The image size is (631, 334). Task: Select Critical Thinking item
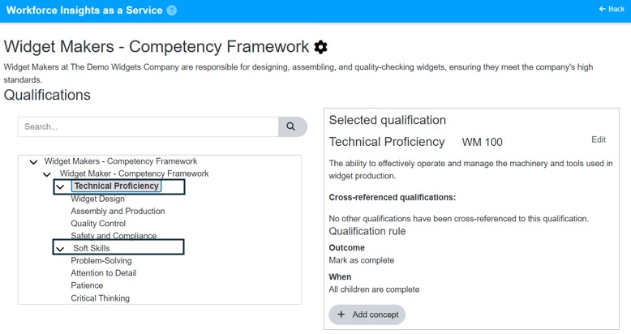(101, 298)
